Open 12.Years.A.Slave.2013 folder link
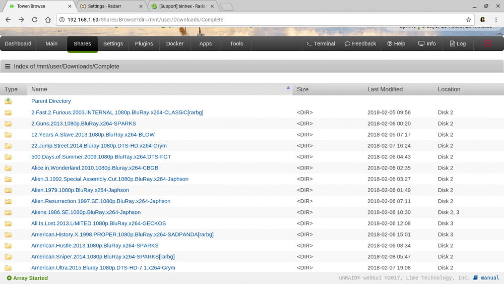 (93, 135)
